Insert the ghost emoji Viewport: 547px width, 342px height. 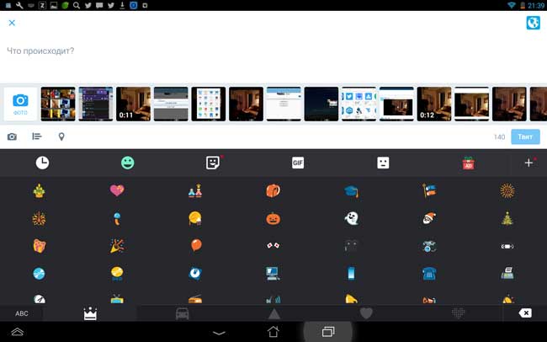(350, 218)
